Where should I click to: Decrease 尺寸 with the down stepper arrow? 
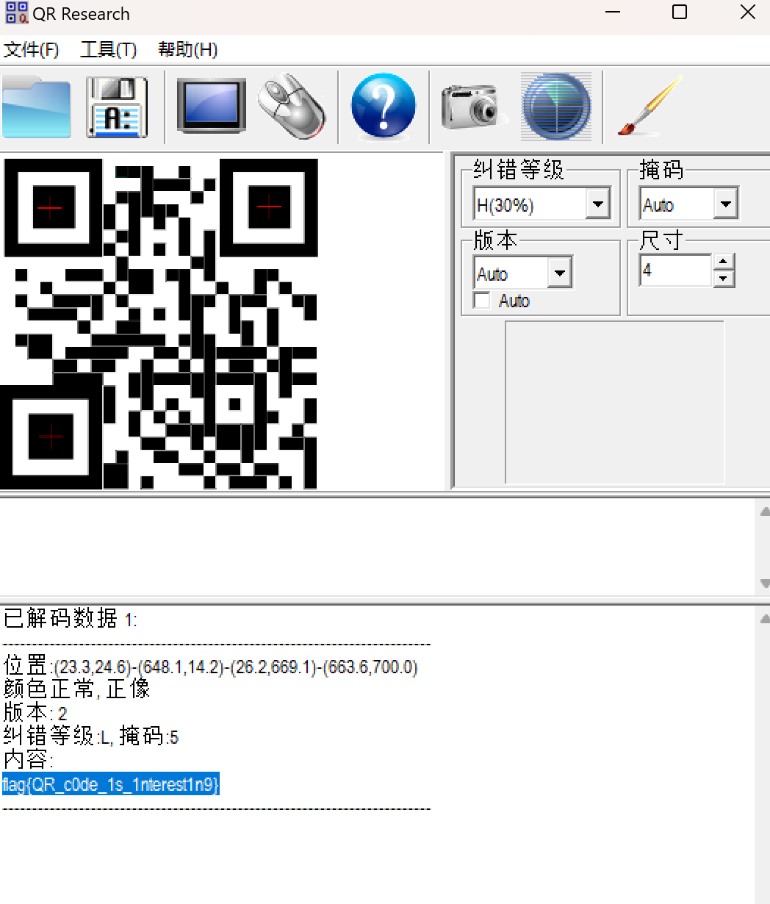click(x=724, y=279)
